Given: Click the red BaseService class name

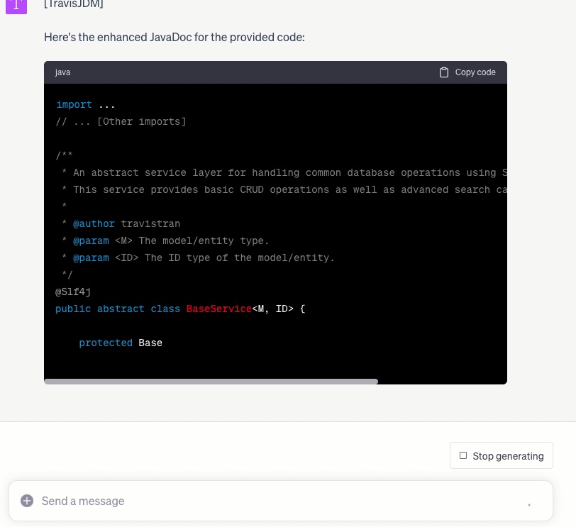Looking at the screenshot, I should [218, 309].
